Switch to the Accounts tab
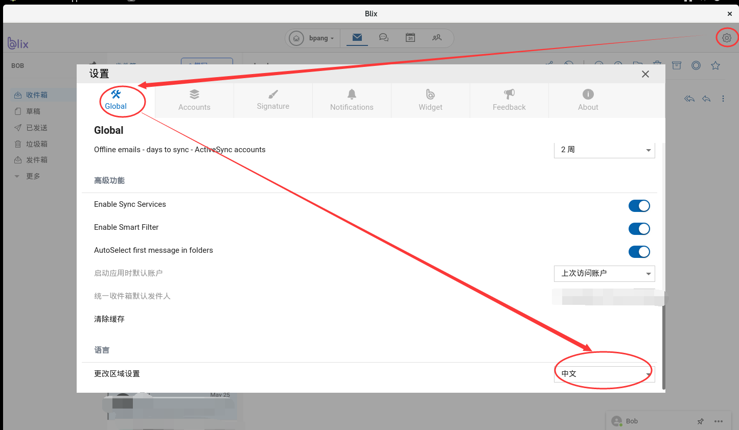 [x=194, y=100]
